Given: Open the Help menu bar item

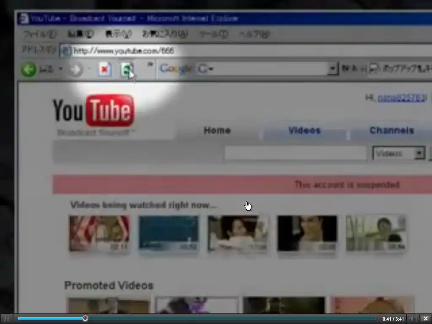Looking at the screenshot, I should click(254, 34).
